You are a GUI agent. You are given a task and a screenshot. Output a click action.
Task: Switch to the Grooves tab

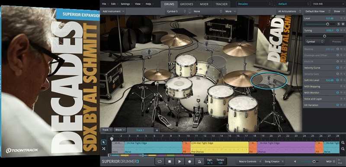(x=187, y=4)
